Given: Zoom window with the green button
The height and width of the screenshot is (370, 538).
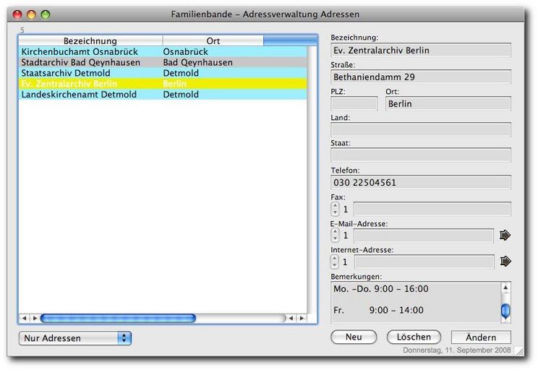Looking at the screenshot, I should [46, 14].
